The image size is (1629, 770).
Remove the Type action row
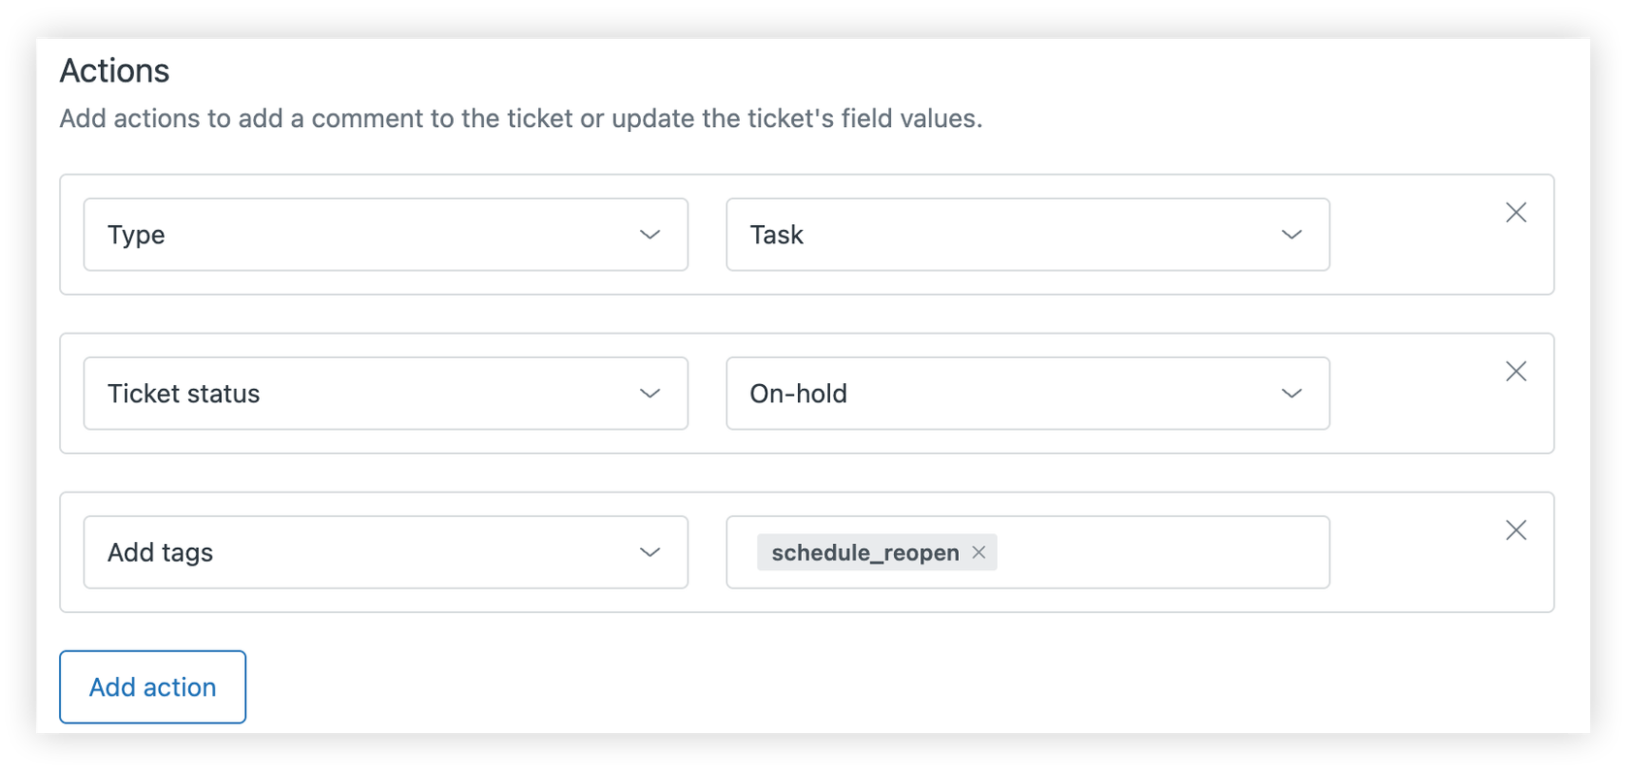[1516, 212]
